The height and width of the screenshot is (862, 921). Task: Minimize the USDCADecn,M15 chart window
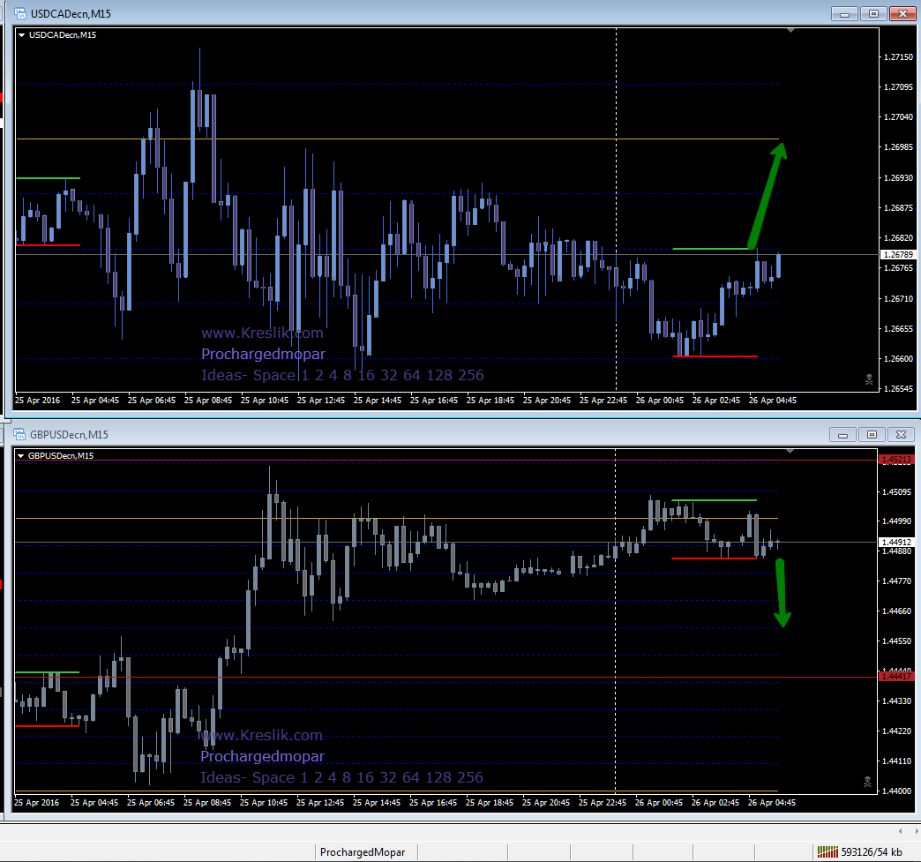[x=844, y=14]
